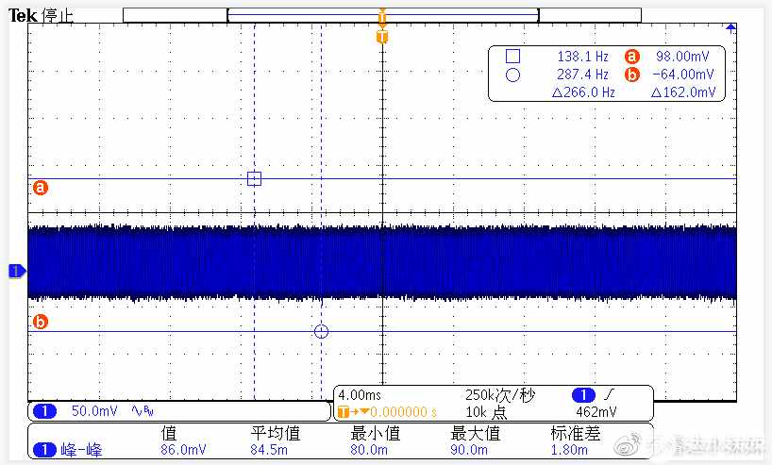The height and width of the screenshot is (465, 772).
Task: Click the 250k次/秒 sample rate readout
Action: 500,395
